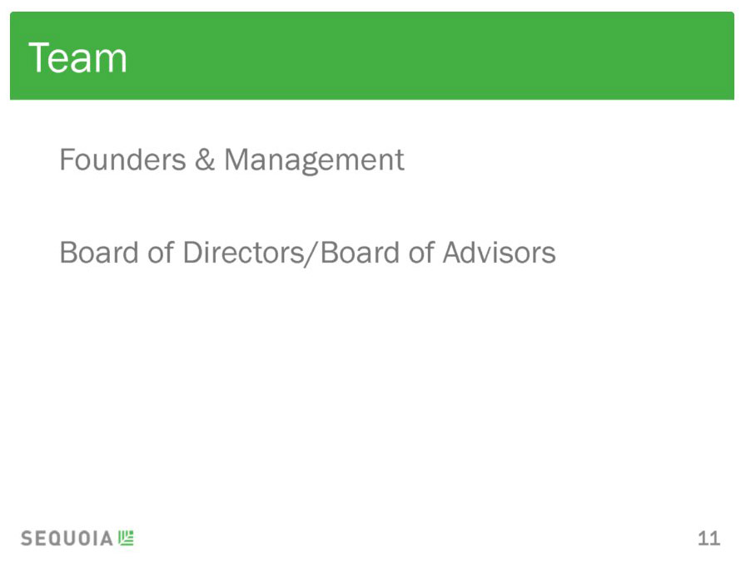
Task: Select the "Team" slide title
Action: [x=78, y=57]
